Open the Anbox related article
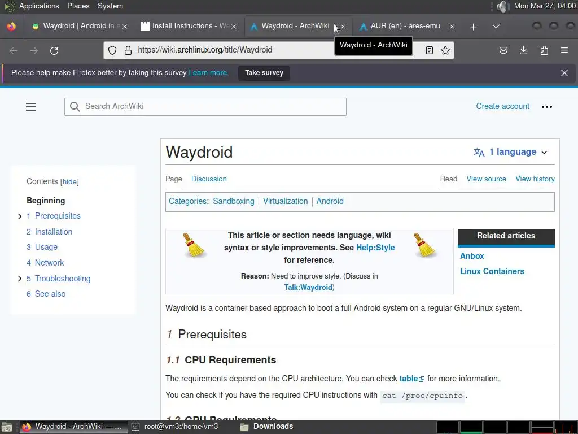578x434 pixels. click(x=472, y=256)
